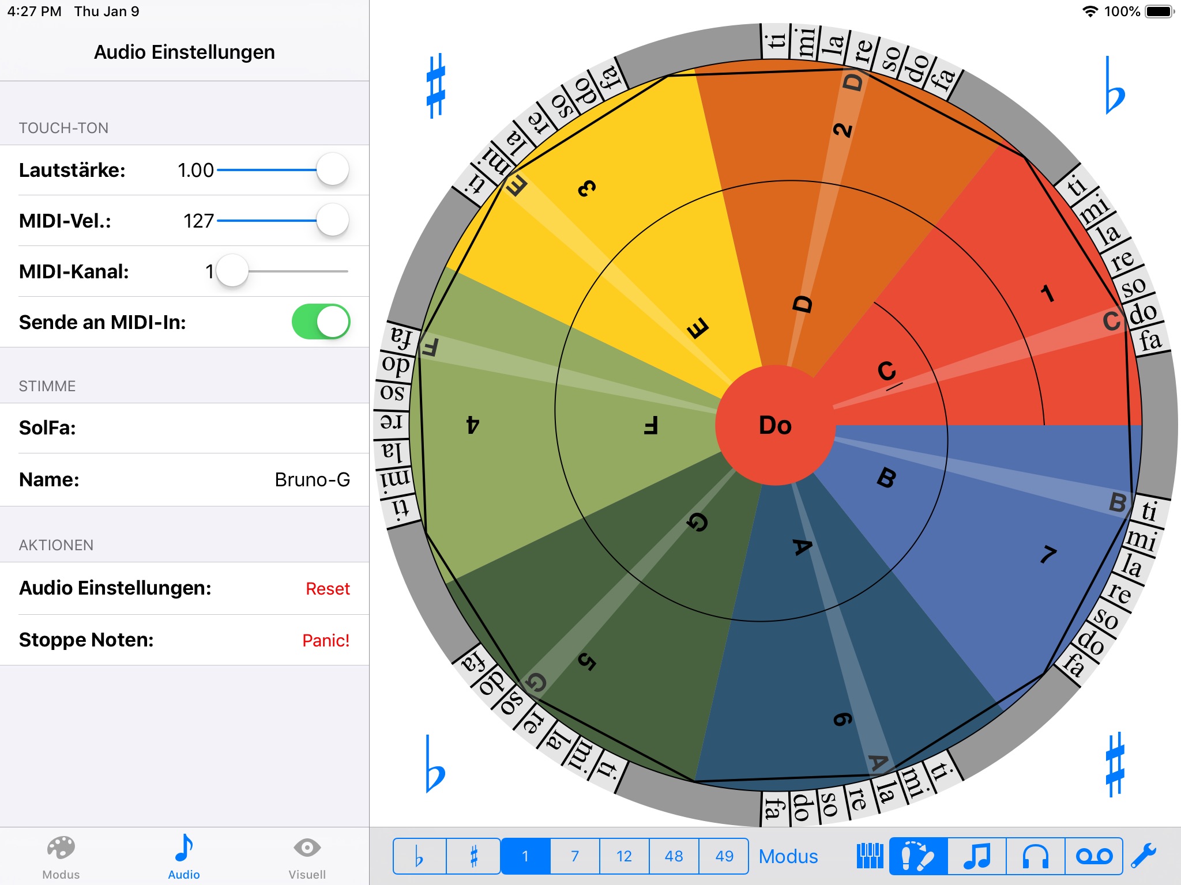Tap the Audio Einstellungen title

pos(185,52)
